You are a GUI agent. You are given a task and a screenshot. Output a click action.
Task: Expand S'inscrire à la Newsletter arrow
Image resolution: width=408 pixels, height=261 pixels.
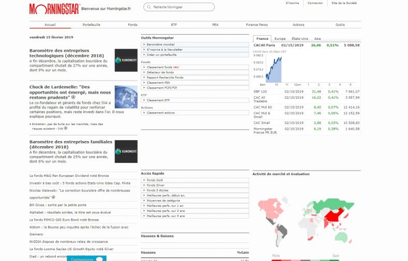(x=144, y=50)
